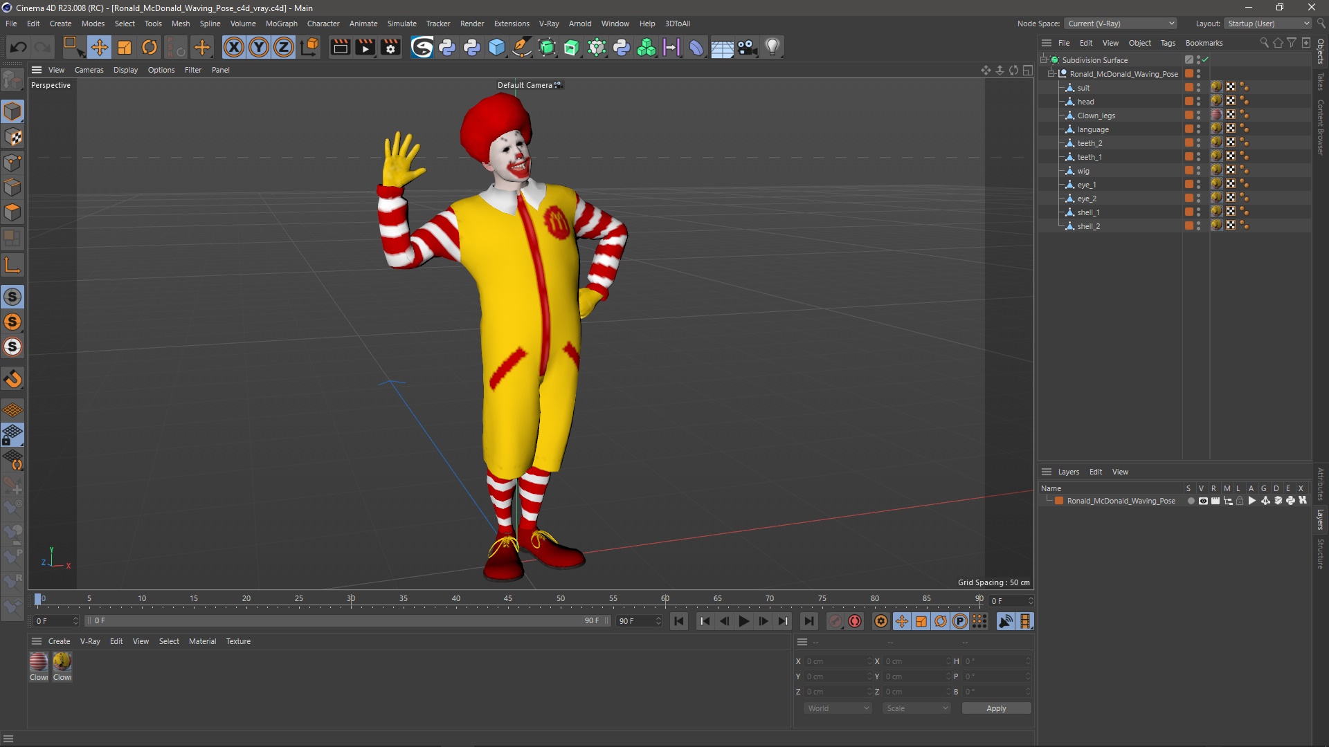Toggle visibility dots for head object
The image size is (1329, 747).
pyautogui.click(x=1199, y=102)
